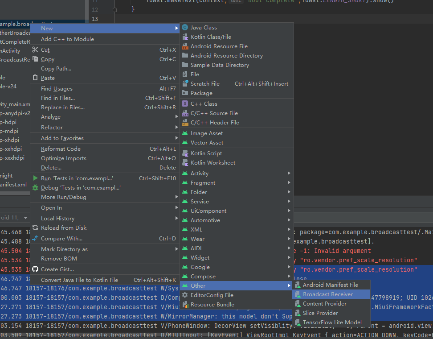The width and height of the screenshot is (433, 339).
Task: Open the New submenu item
Action: pos(105,28)
